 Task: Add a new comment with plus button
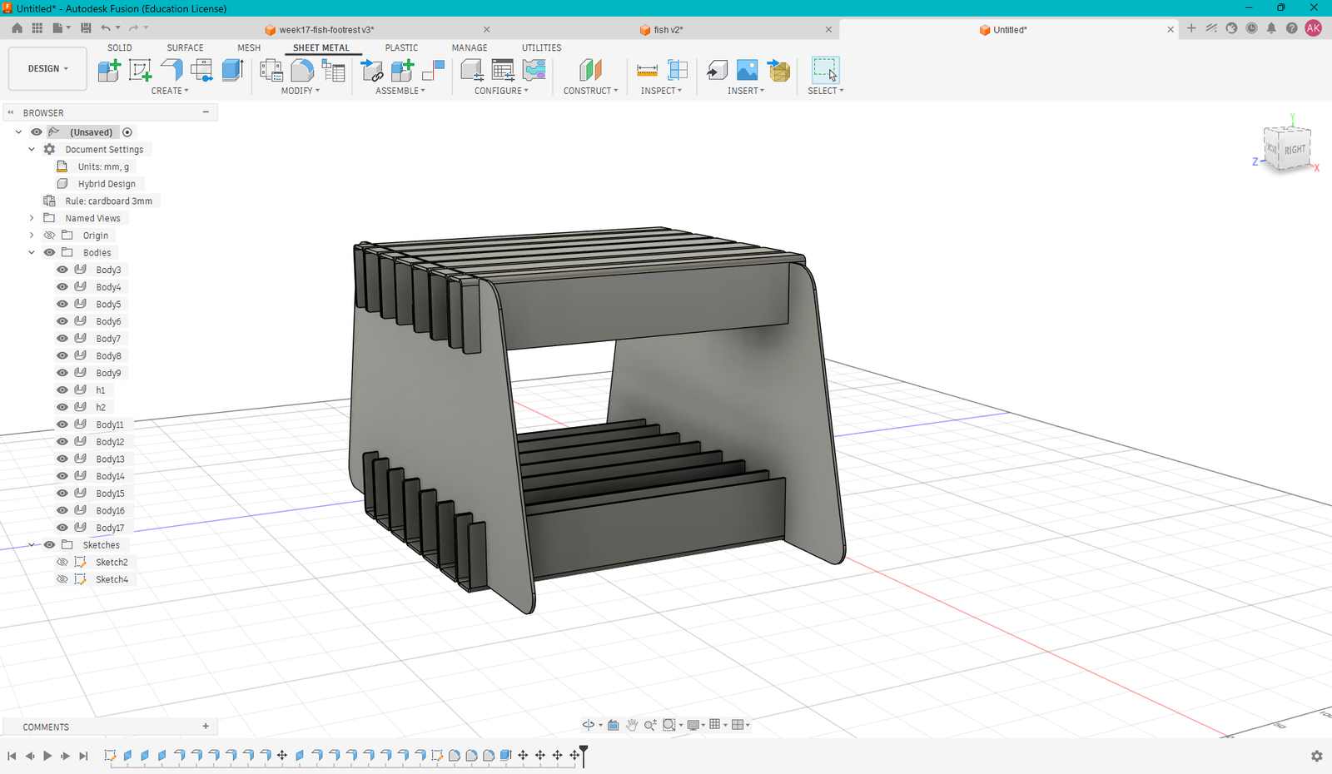tap(206, 727)
